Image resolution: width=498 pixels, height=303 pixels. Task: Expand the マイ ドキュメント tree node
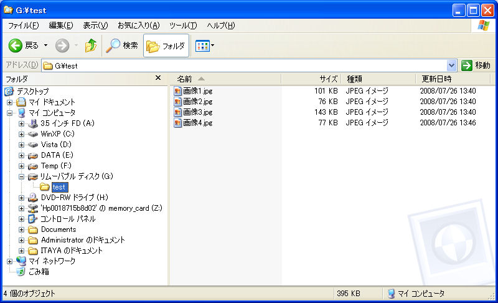pos(9,102)
